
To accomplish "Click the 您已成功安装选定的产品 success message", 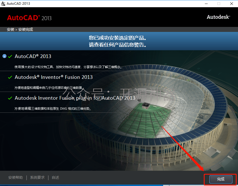I will (x=118, y=38).
